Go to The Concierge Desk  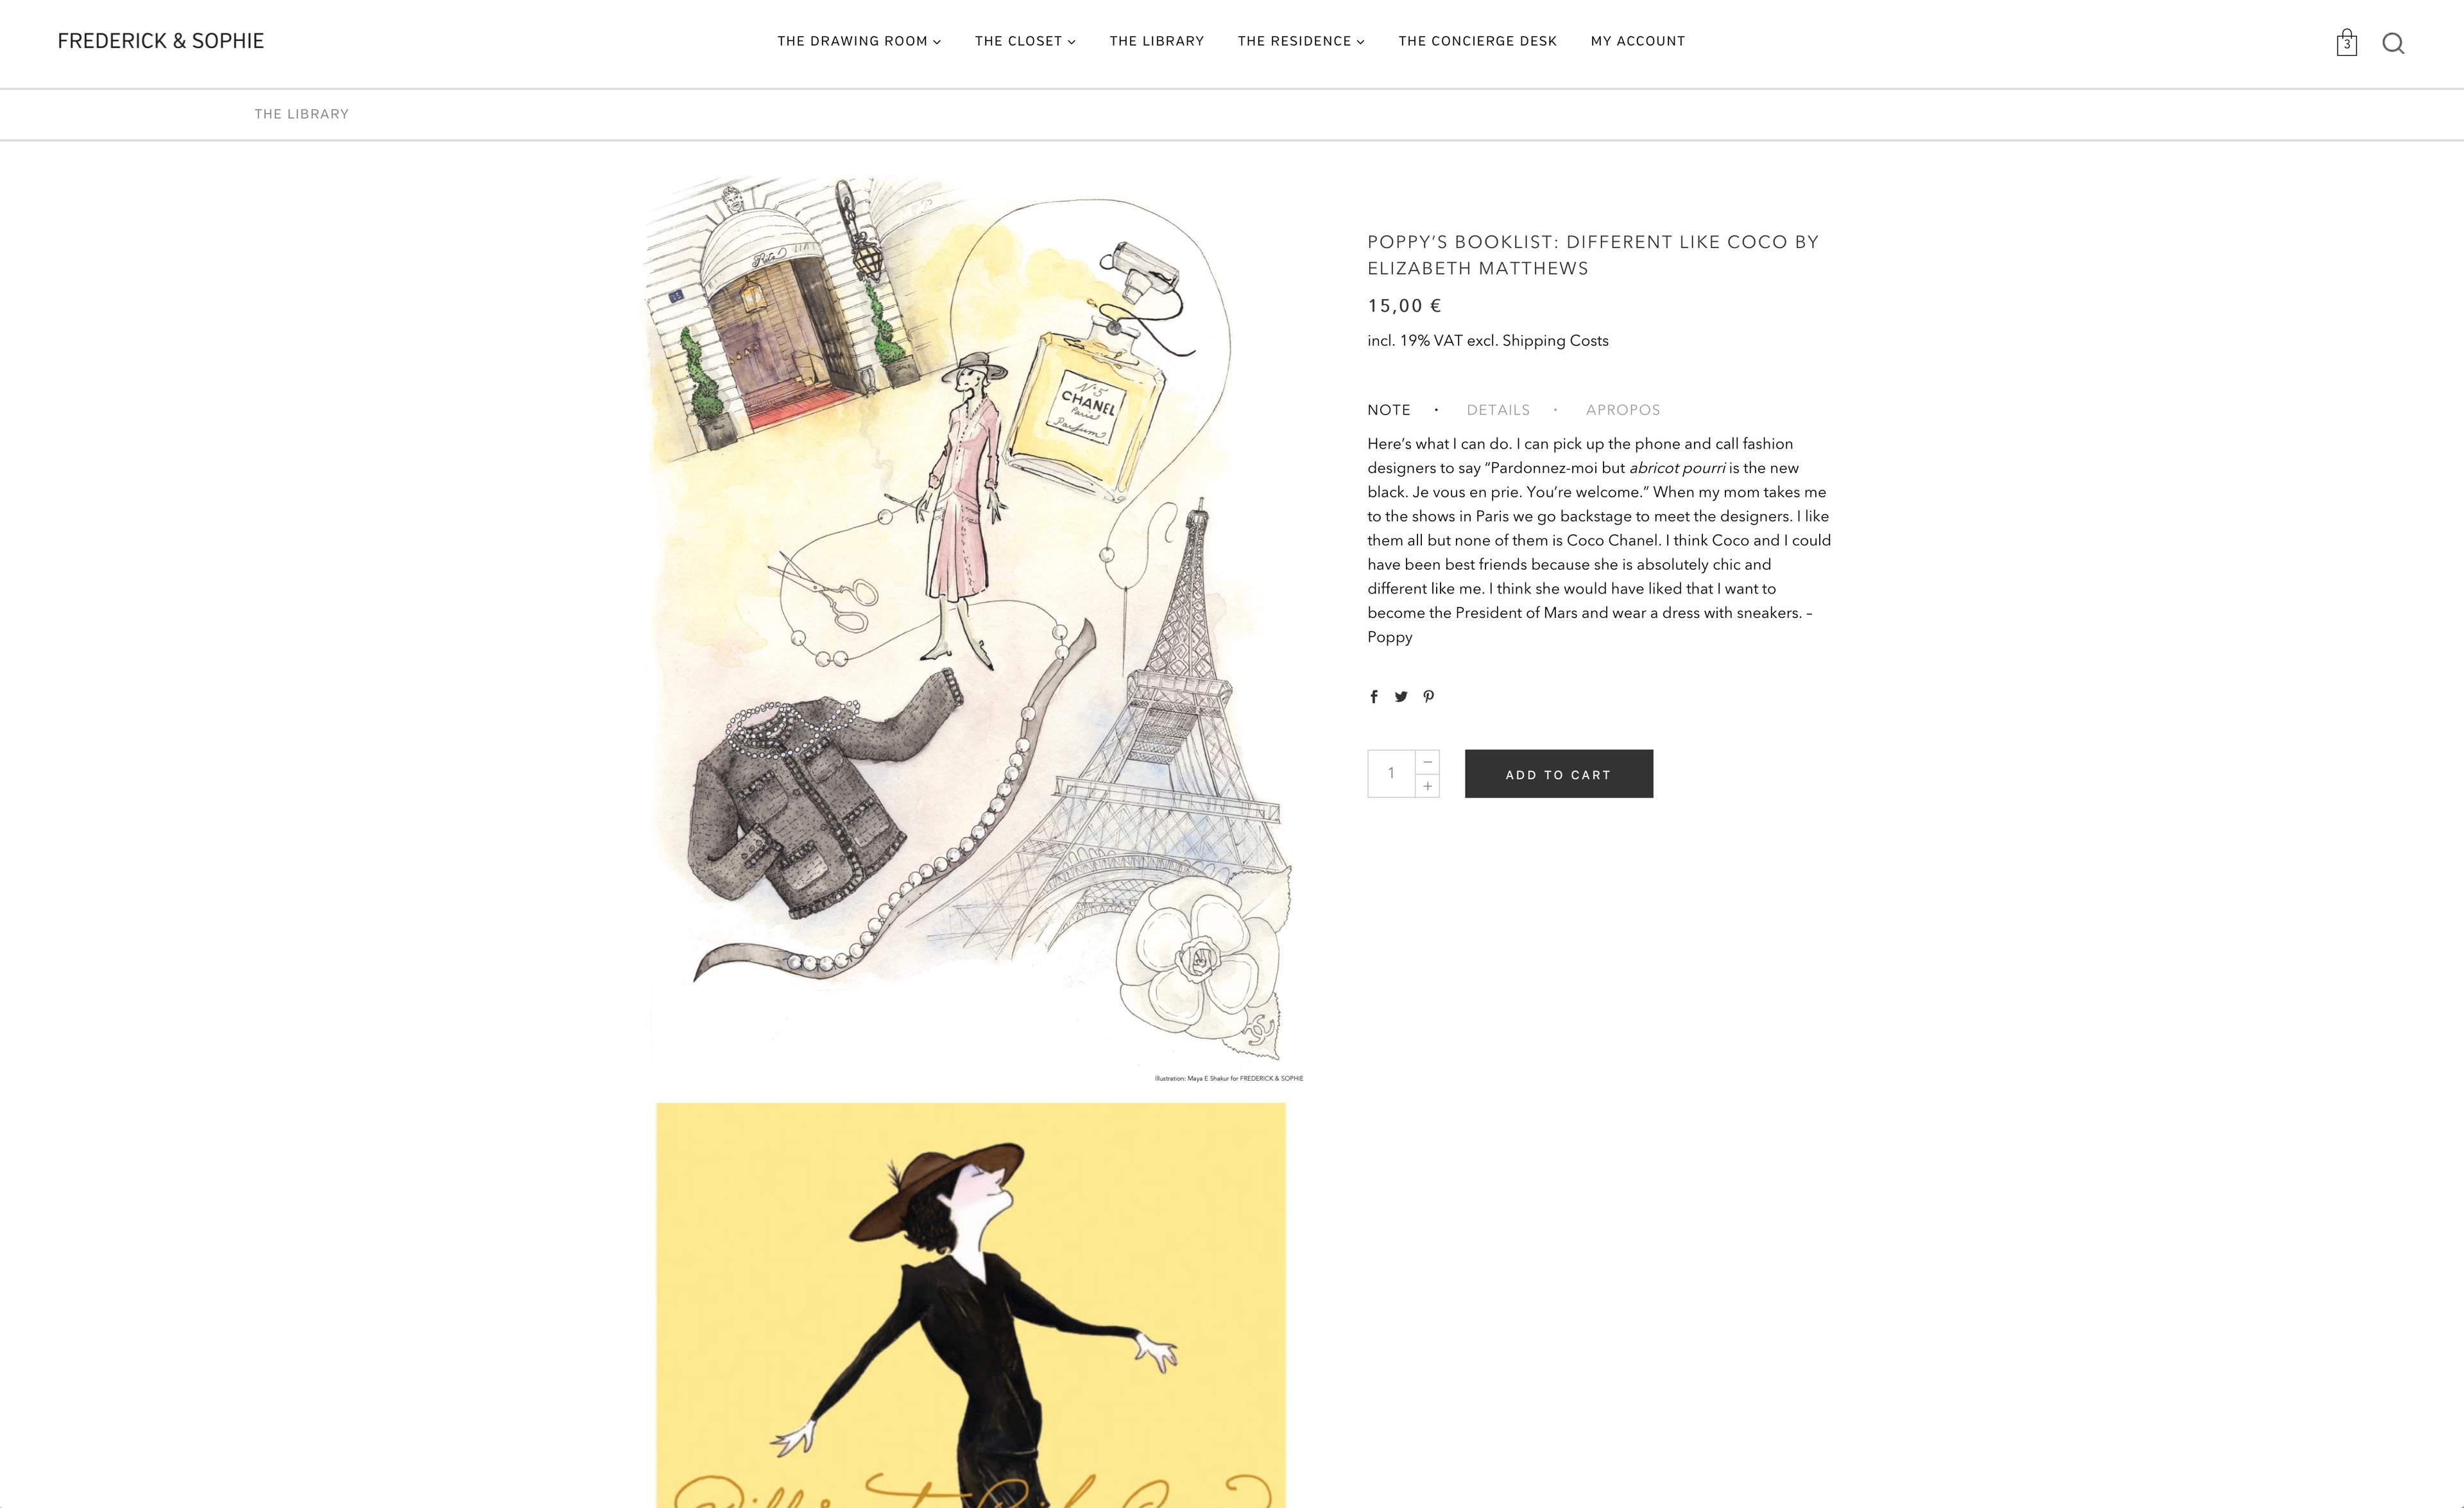pos(1478,41)
